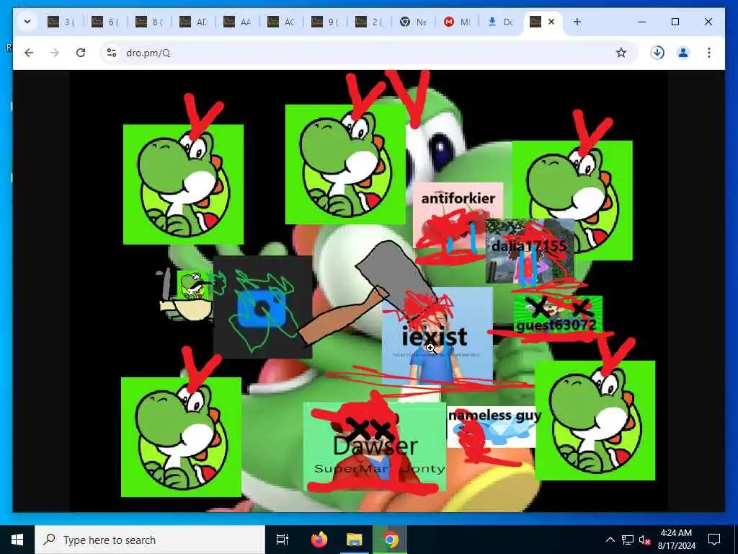Open Task View on the taskbar

[283, 540]
